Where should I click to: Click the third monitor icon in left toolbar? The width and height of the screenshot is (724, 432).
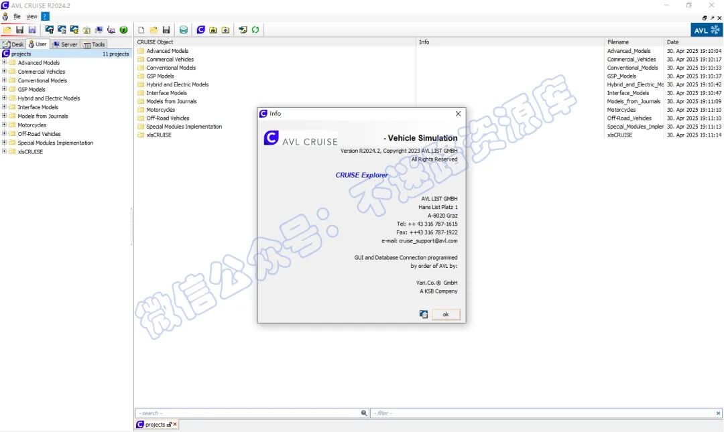pyautogui.click(x=74, y=29)
